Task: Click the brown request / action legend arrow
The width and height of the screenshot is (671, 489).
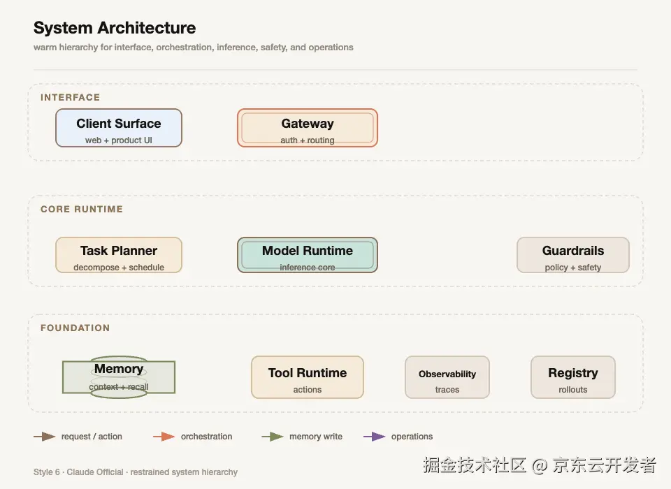Action: [x=45, y=437]
